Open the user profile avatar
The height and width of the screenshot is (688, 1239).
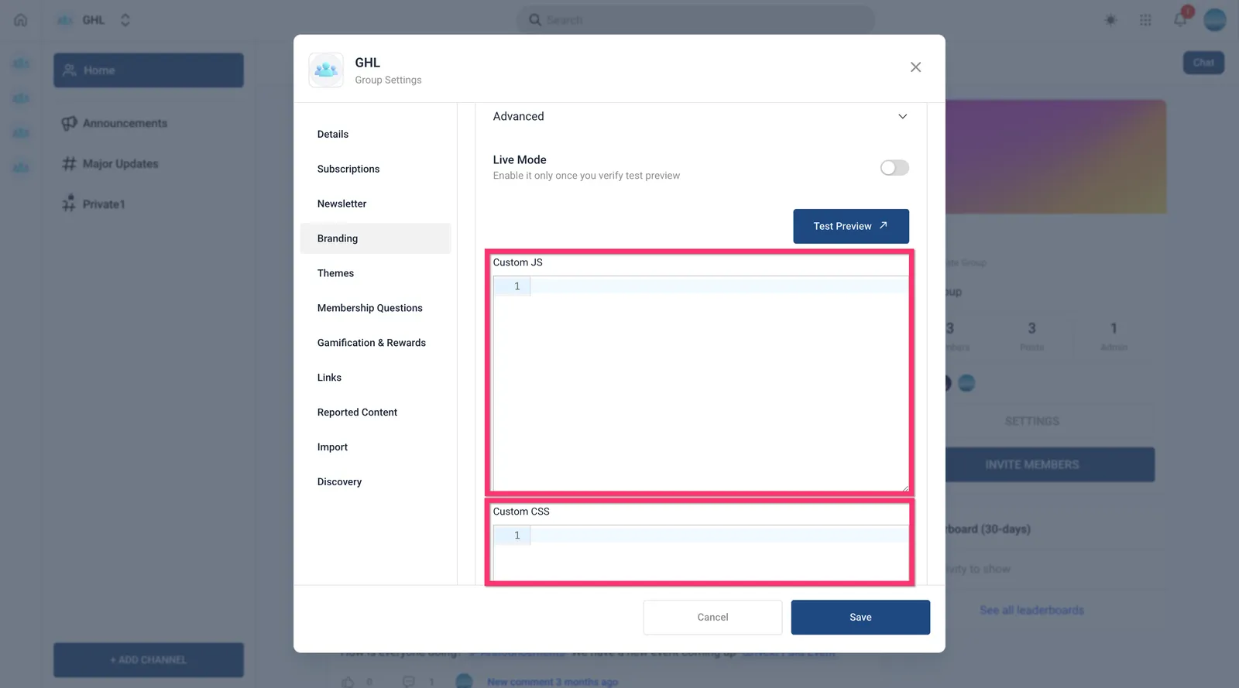tap(1215, 20)
